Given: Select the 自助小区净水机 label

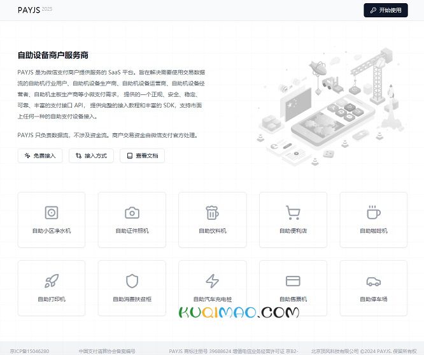Looking at the screenshot, I should 52,231.
